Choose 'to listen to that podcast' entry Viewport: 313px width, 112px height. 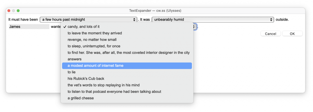127,91
